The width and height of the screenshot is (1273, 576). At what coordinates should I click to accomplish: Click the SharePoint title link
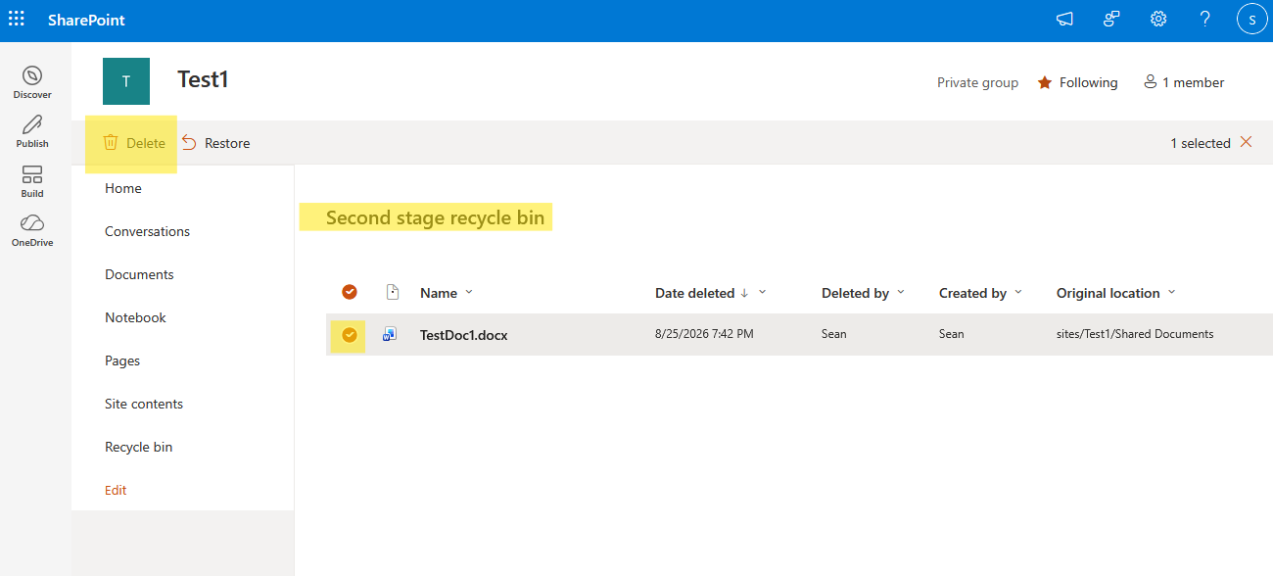[x=86, y=20]
